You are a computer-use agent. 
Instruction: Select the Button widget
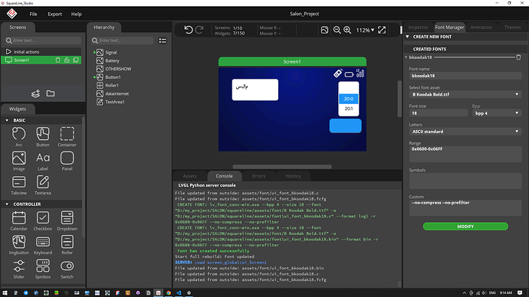[x=43, y=137]
